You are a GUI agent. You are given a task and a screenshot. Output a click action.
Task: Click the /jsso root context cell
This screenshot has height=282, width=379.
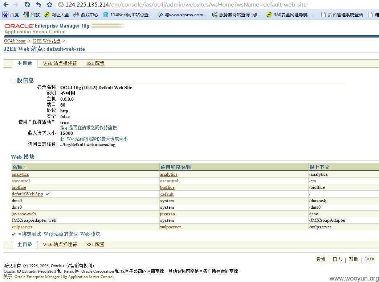(313, 214)
